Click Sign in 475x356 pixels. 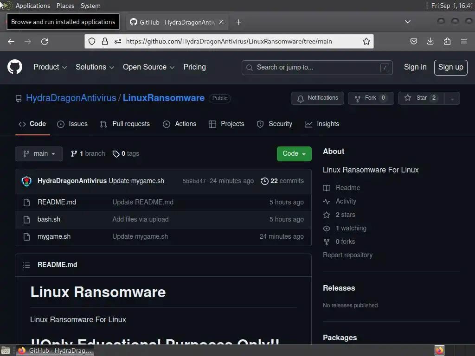[415, 67]
